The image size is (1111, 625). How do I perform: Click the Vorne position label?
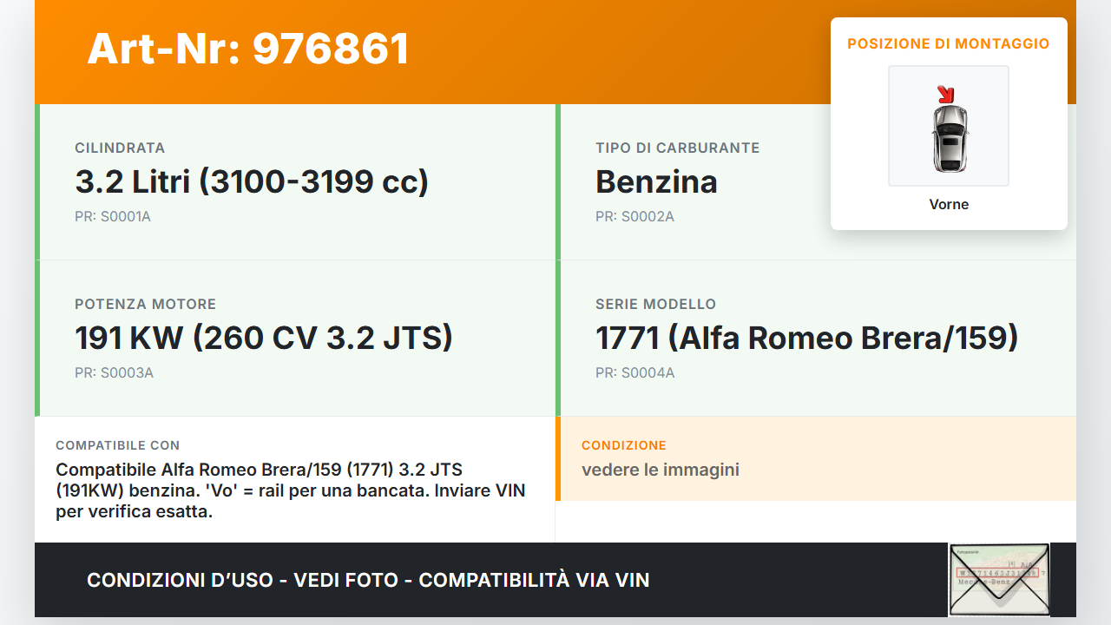pos(949,205)
